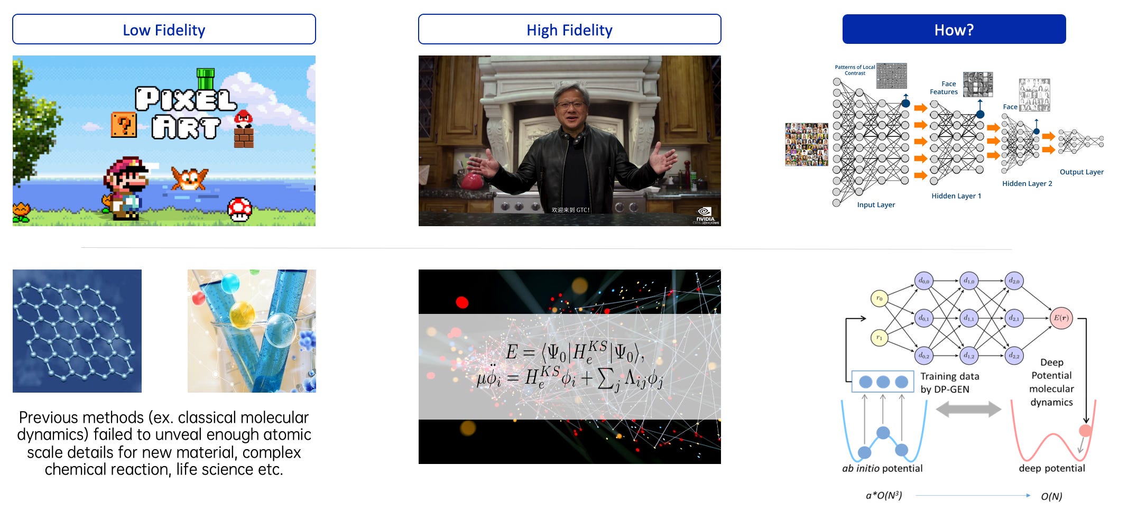This screenshot has width=1128, height=520.
Task: Select the pink E(r) output node
Action: [x=1061, y=318]
